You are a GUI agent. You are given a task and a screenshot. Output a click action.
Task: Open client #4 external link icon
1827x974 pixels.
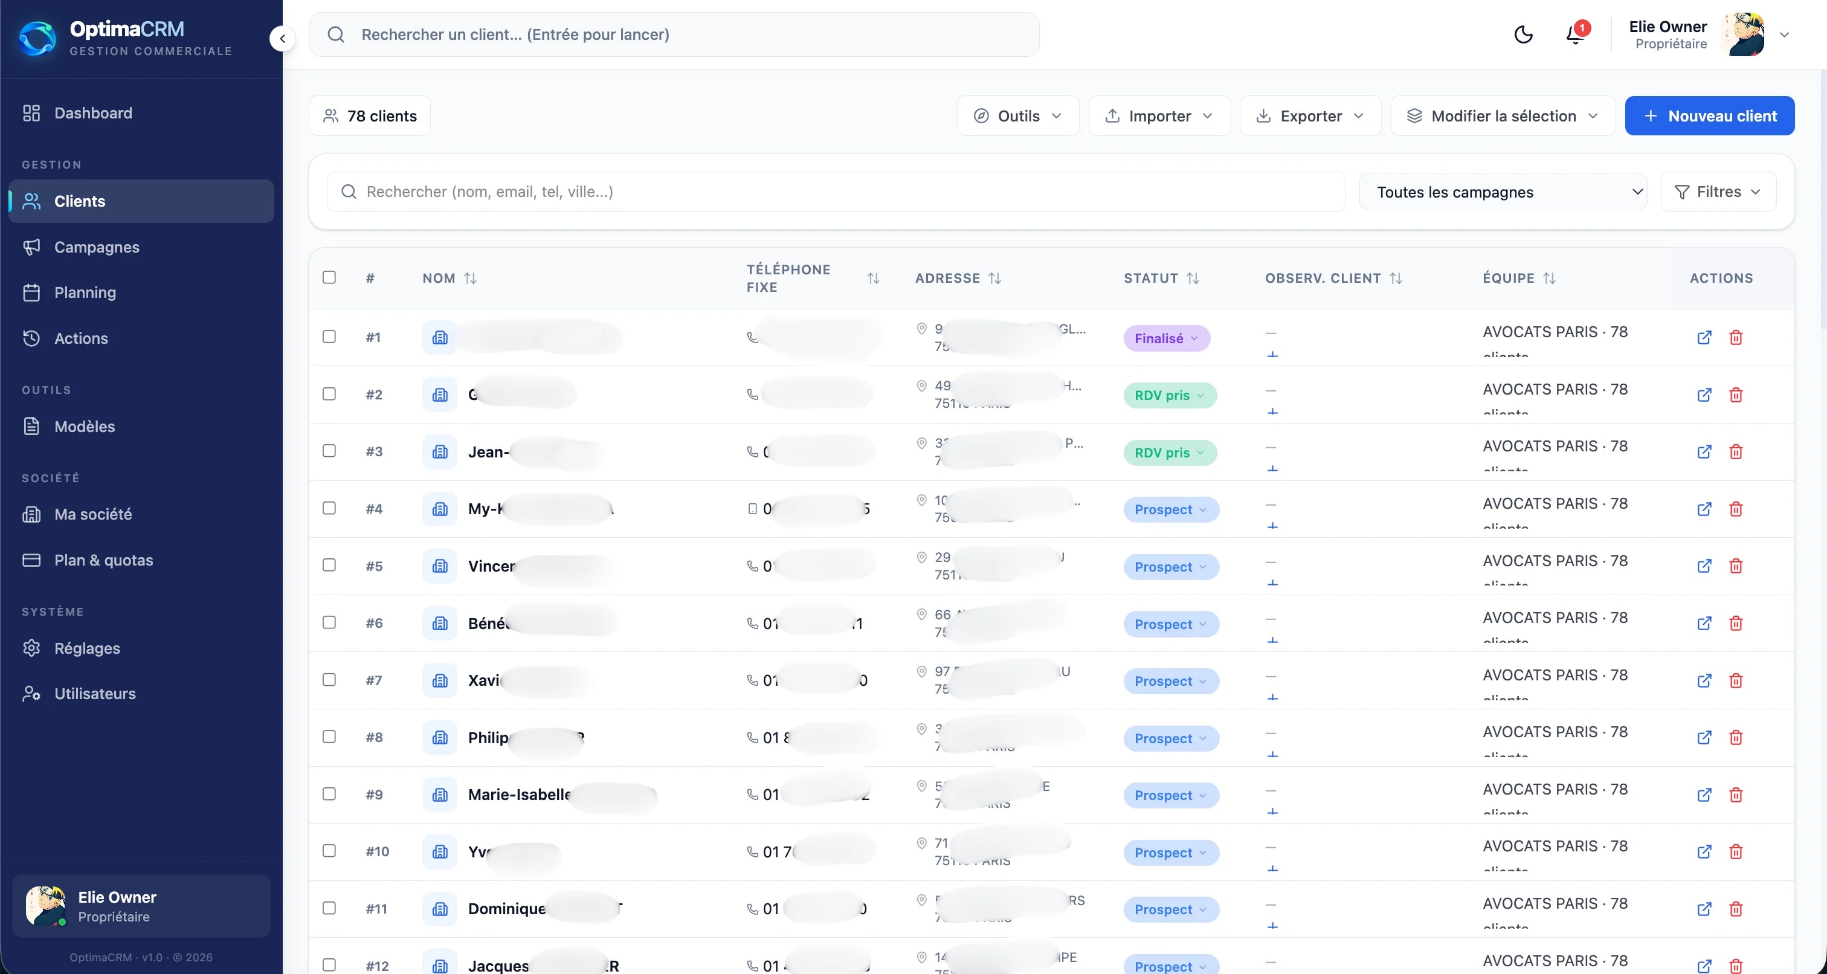1704,509
